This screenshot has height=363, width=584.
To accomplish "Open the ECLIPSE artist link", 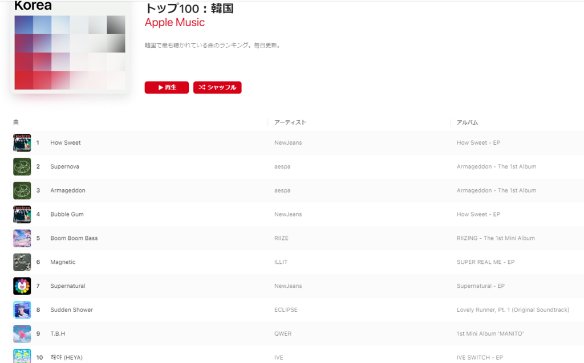I will click(286, 310).
